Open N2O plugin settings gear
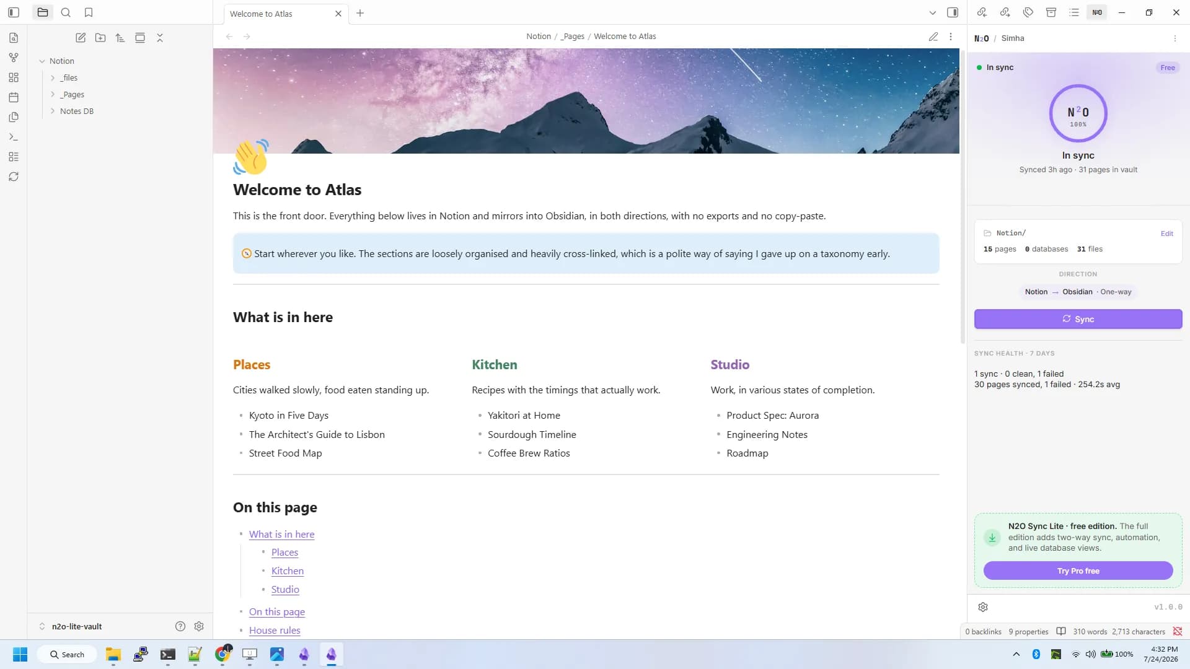 [x=983, y=607]
